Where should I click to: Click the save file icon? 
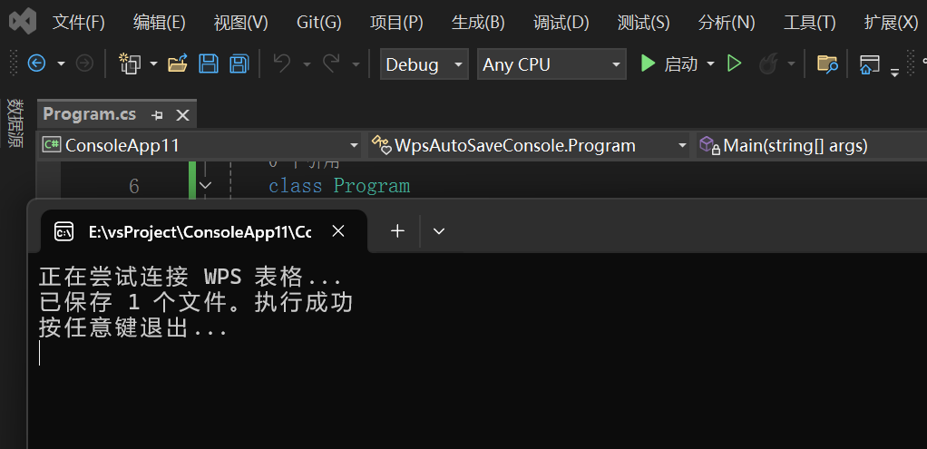coord(209,63)
